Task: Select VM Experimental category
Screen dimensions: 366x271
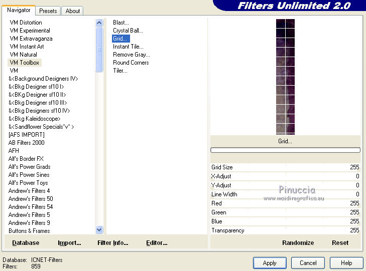Action: click(x=30, y=31)
